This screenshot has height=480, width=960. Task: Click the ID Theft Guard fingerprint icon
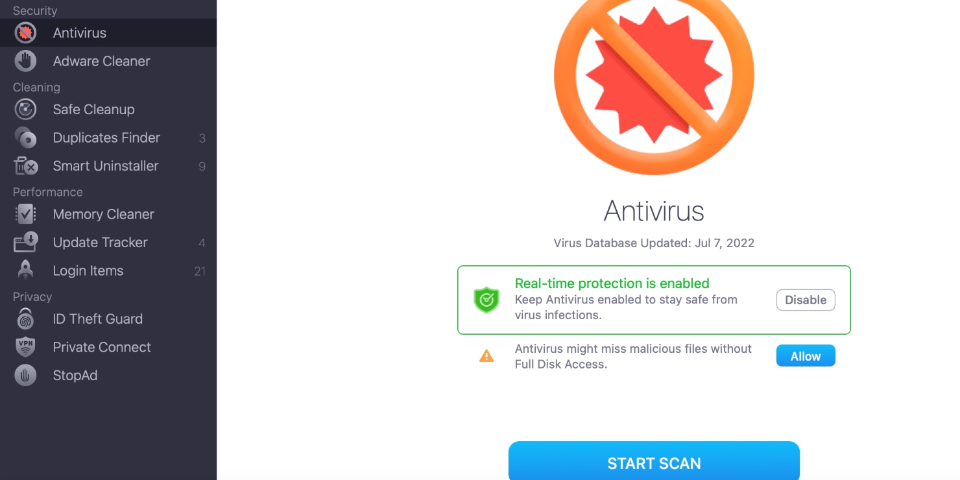[x=25, y=319]
